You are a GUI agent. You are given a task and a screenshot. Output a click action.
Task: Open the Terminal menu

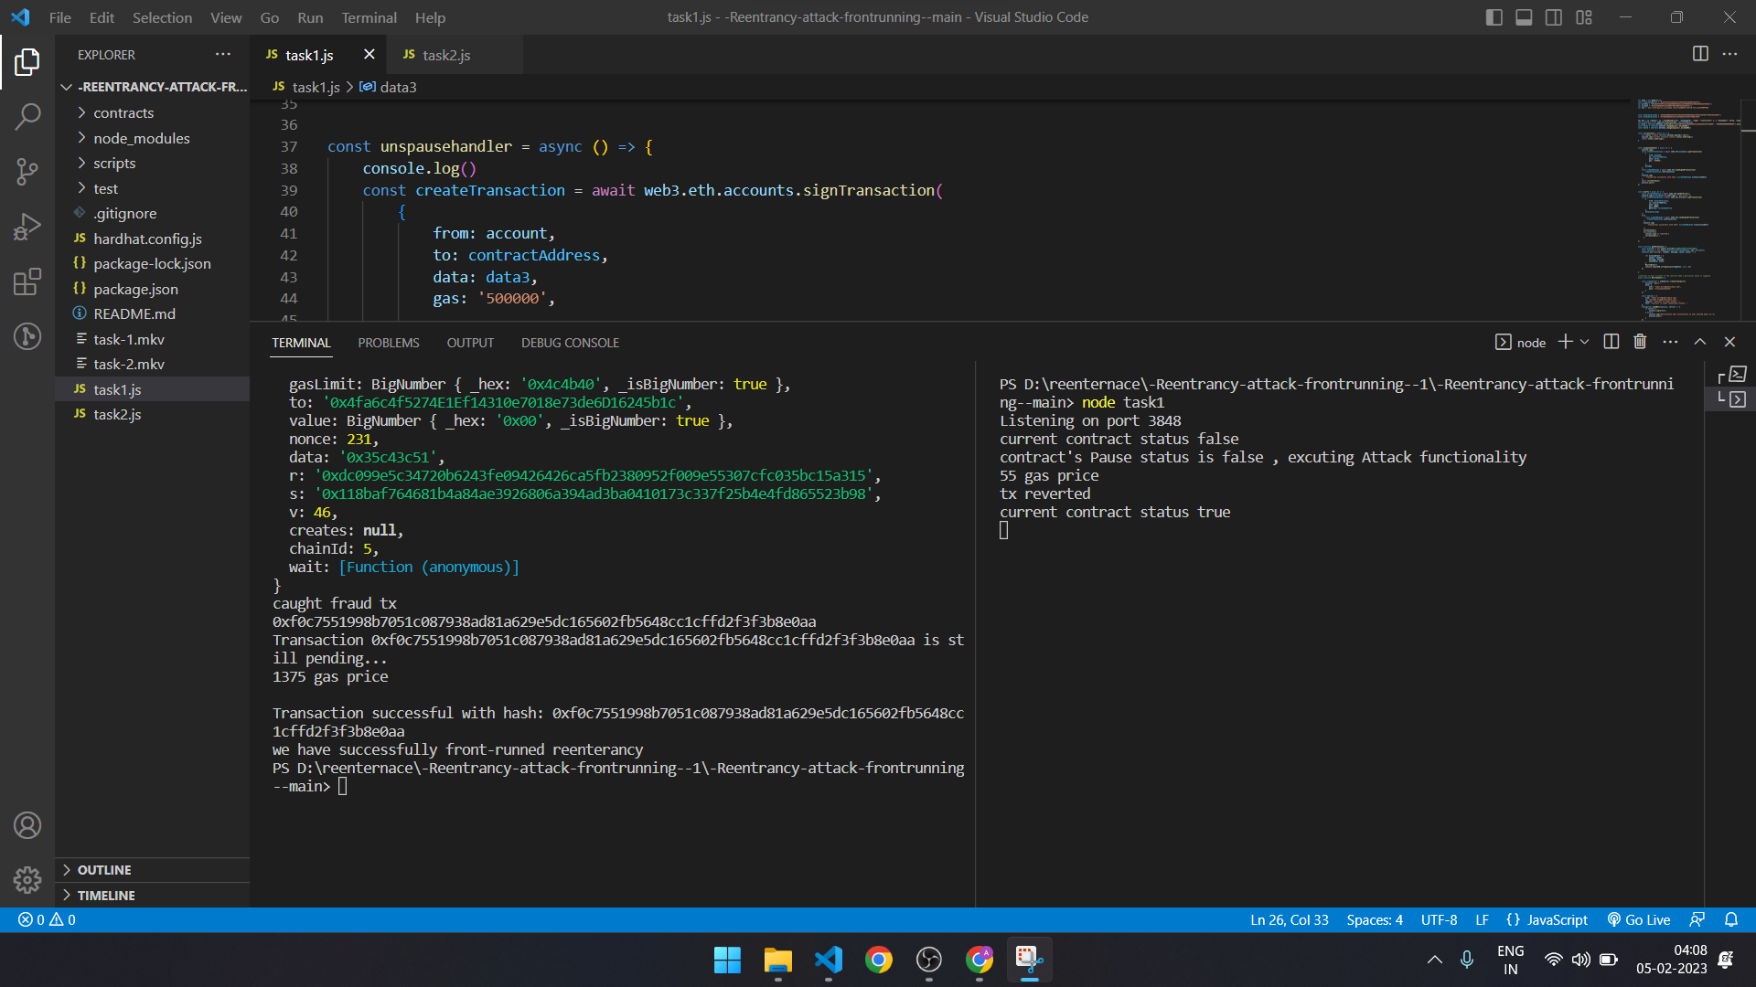369,17
